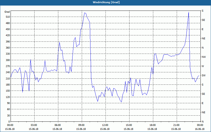Click the 06:00 time axis label
Image resolution: width=211 pixels, height=132 pixels.
click(58, 125)
